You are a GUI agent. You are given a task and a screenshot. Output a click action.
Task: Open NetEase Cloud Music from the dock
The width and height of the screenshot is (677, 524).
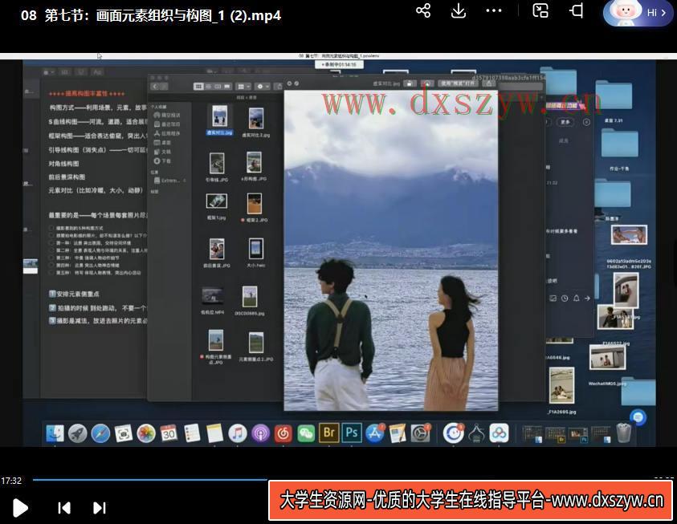click(283, 433)
